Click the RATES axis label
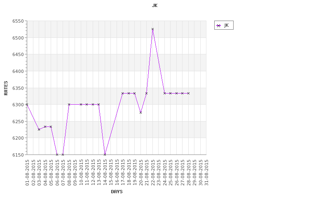This screenshot has width=309, height=206. click(x=6, y=88)
